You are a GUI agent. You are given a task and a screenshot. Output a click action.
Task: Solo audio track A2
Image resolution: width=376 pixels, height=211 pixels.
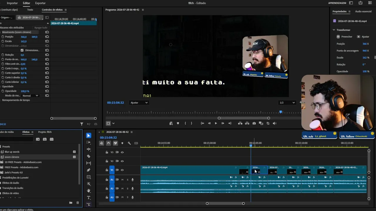click(127, 188)
